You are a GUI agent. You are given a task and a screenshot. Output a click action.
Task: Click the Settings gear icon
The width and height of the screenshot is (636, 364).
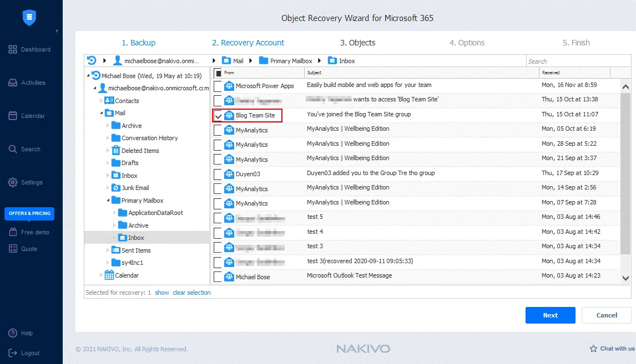pyautogui.click(x=13, y=183)
